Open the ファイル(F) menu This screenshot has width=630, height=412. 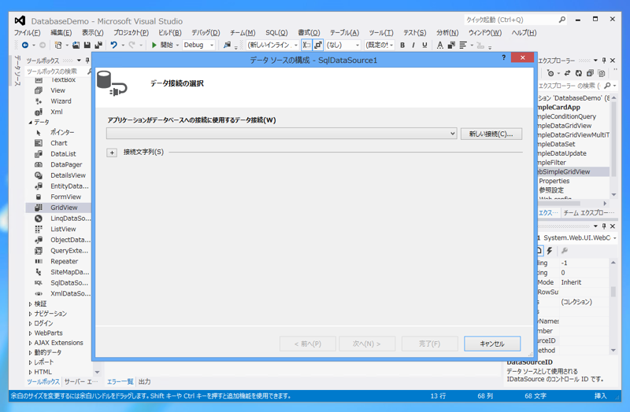[28, 33]
